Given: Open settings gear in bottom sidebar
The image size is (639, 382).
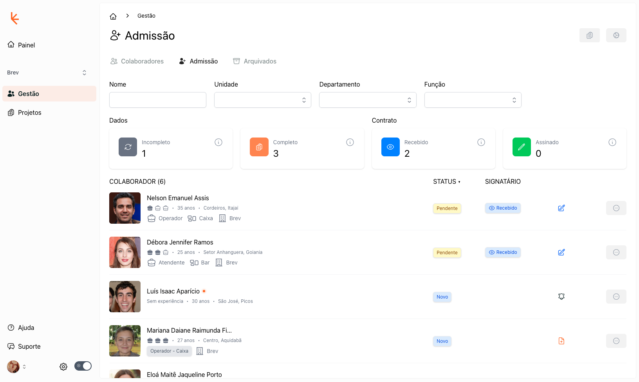Looking at the screenshot, I should pyautogui.click(x=63, y=367).
